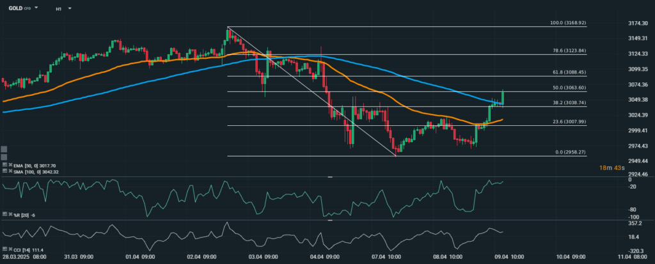
Task: Click the upper gray square button
Action: pyautogui.click(x=4, y=149)
